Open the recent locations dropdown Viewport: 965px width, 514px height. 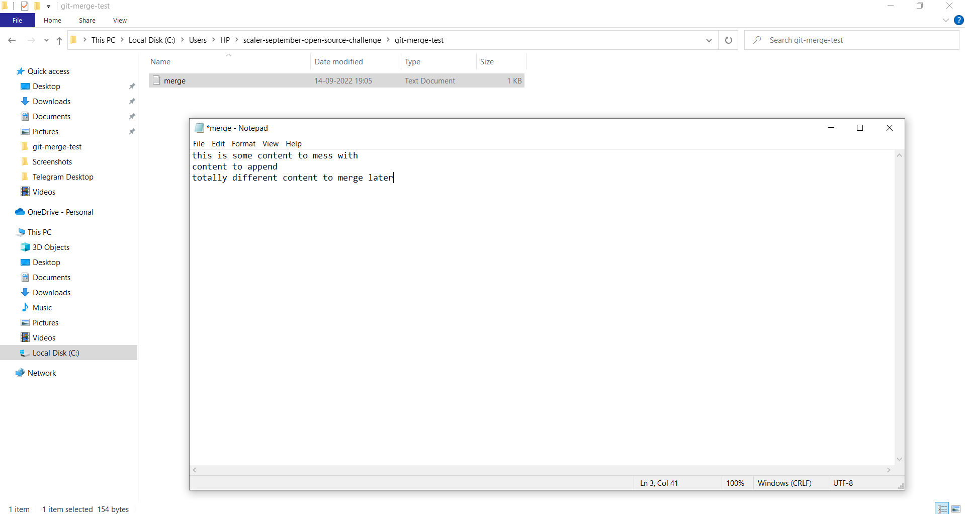click(46, 40)
